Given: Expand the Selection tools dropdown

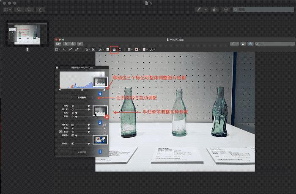Looking at the screenshot, I should coord(58,50).
